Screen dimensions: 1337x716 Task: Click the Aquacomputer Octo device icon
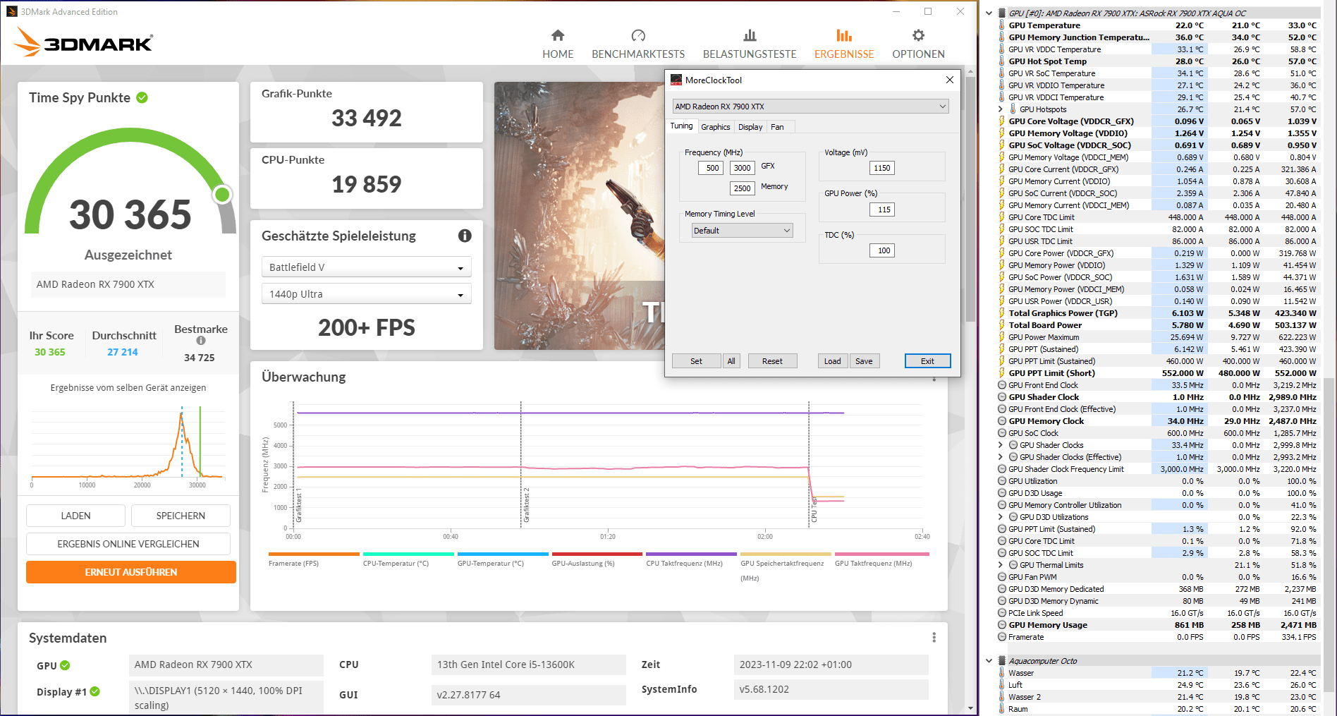(x=1001, y=661)
